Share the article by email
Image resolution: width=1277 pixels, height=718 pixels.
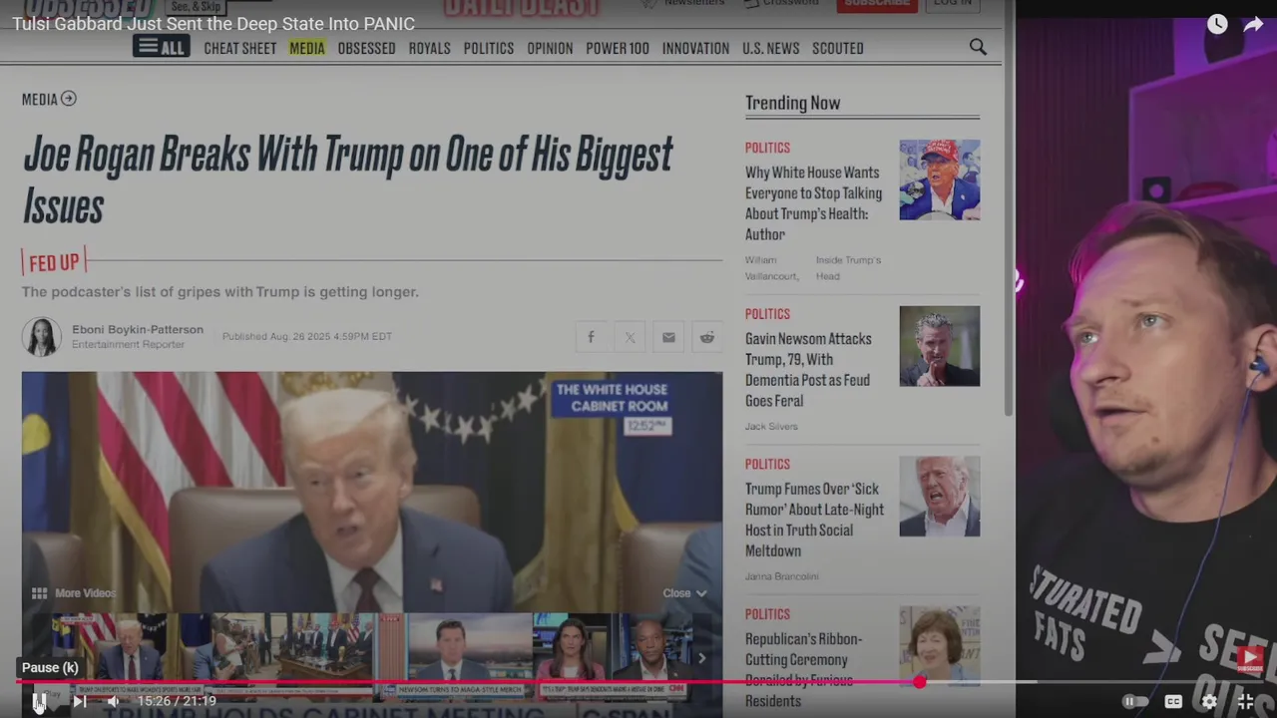[668, 337]
